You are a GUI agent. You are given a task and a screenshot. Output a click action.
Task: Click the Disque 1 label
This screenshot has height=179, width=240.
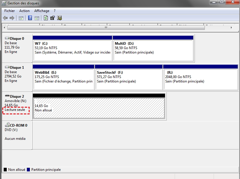click(17, 68)
